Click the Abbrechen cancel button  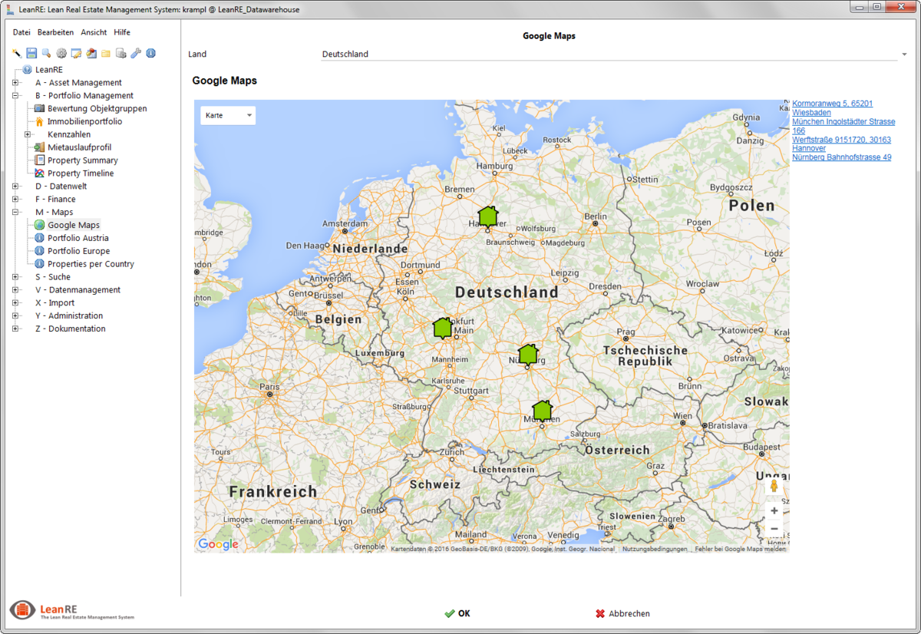click(622, 614)
